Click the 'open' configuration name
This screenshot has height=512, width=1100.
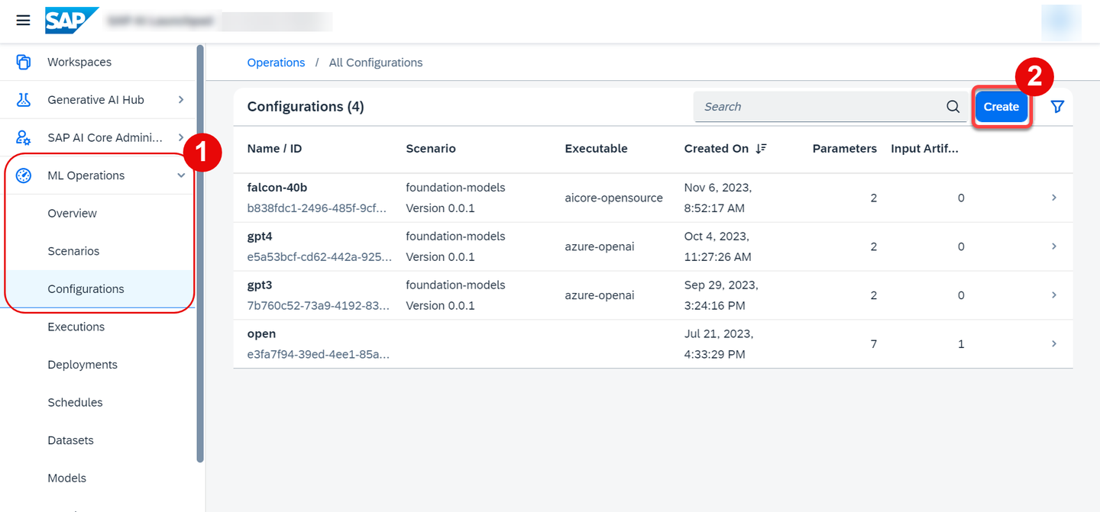tap(261, 334)
